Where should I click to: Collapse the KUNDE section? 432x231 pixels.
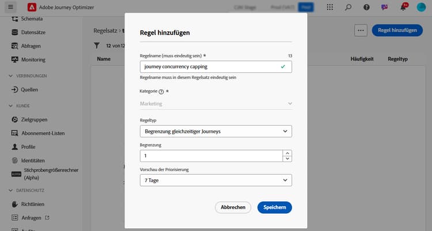point(10,106)
